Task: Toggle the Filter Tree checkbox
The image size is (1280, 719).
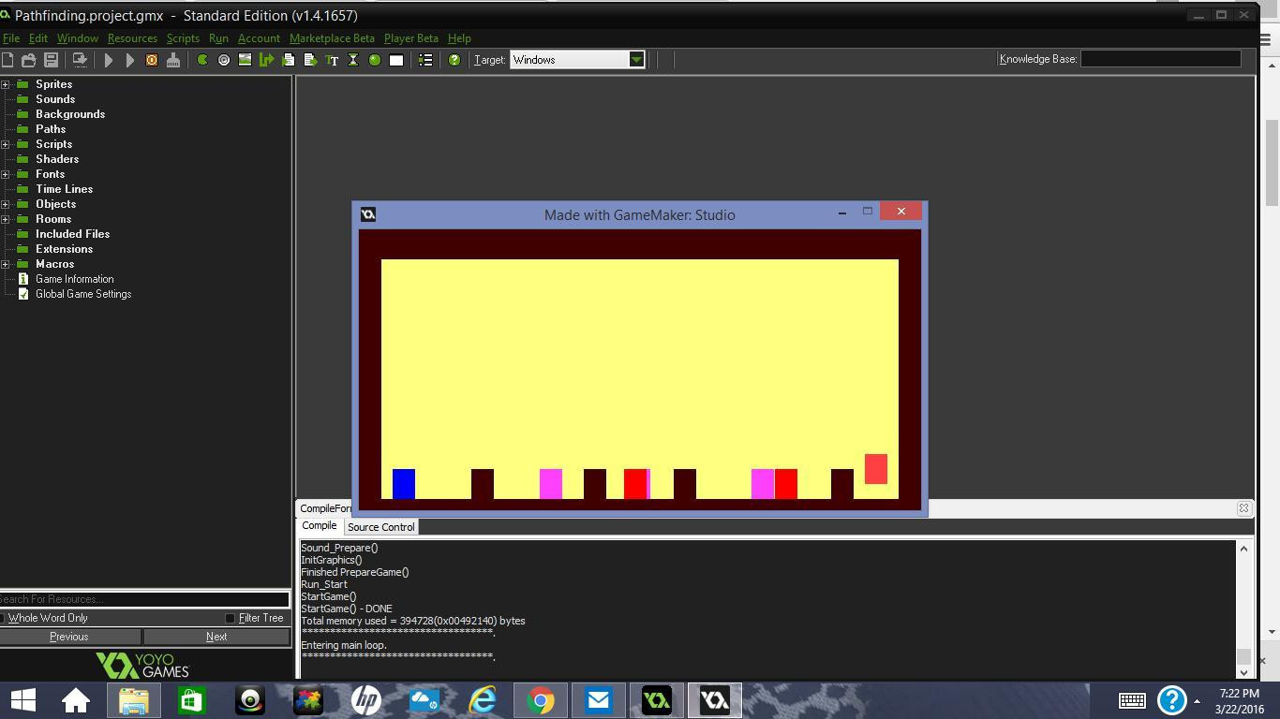Action: pyautogui.click(x=230, y=618)
